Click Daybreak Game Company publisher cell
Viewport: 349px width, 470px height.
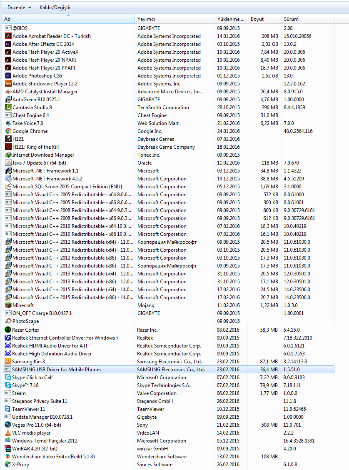point(166,147)
